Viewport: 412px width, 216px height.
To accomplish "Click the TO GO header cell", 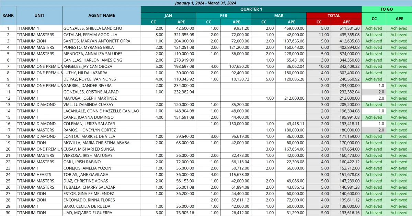I will click(x=387, y=9).
